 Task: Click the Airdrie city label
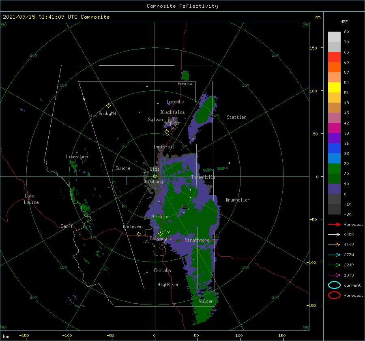[x=160, y=217]
